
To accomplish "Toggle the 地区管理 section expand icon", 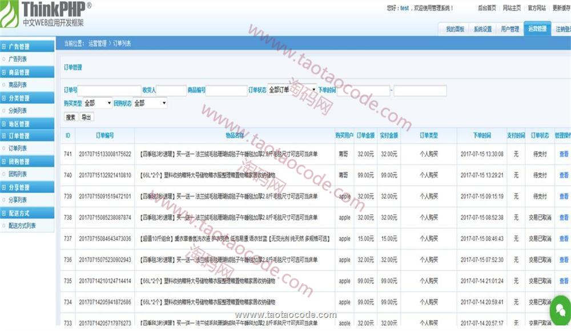I will click(x=4, y=124).
